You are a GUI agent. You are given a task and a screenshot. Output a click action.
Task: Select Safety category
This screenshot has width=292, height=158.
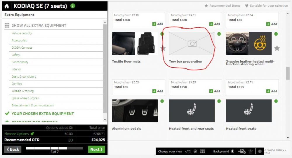pyautogui.click(x=16, y=55)
